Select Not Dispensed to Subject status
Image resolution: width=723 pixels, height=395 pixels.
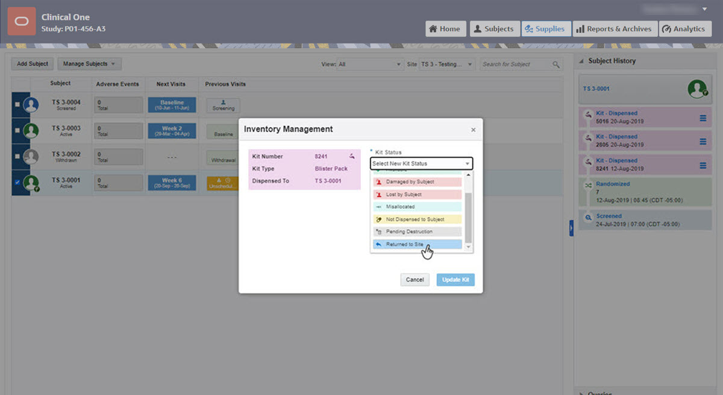[417, 220]
